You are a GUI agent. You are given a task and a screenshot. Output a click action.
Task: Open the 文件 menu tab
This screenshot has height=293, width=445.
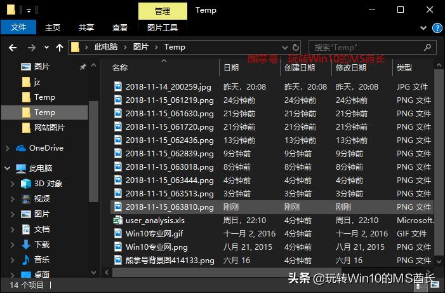pos(18,27)
